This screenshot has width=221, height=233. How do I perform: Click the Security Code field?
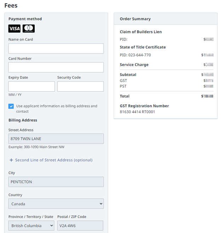[x=80, y=87]
